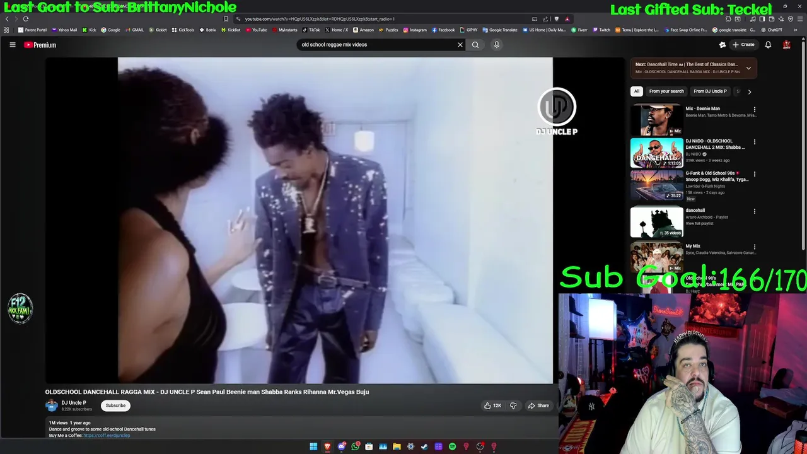Open Brave browser on taskbar
The height and width of the screenshot is (454, 807).
327,446
